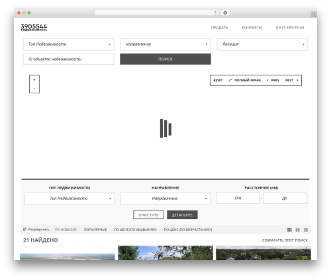Go to Prev map item

[x=273, y=80]
